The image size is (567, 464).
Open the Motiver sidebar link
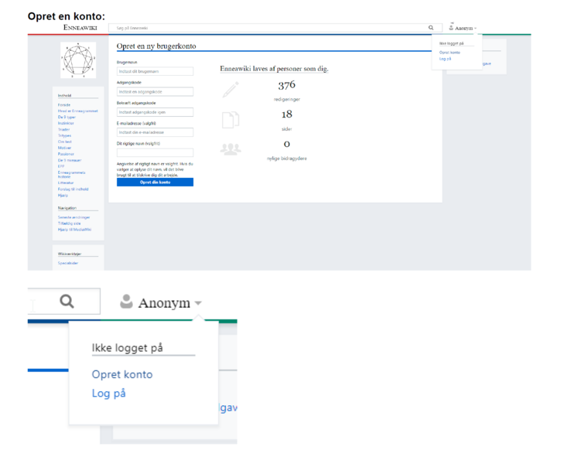click(64, 148)
